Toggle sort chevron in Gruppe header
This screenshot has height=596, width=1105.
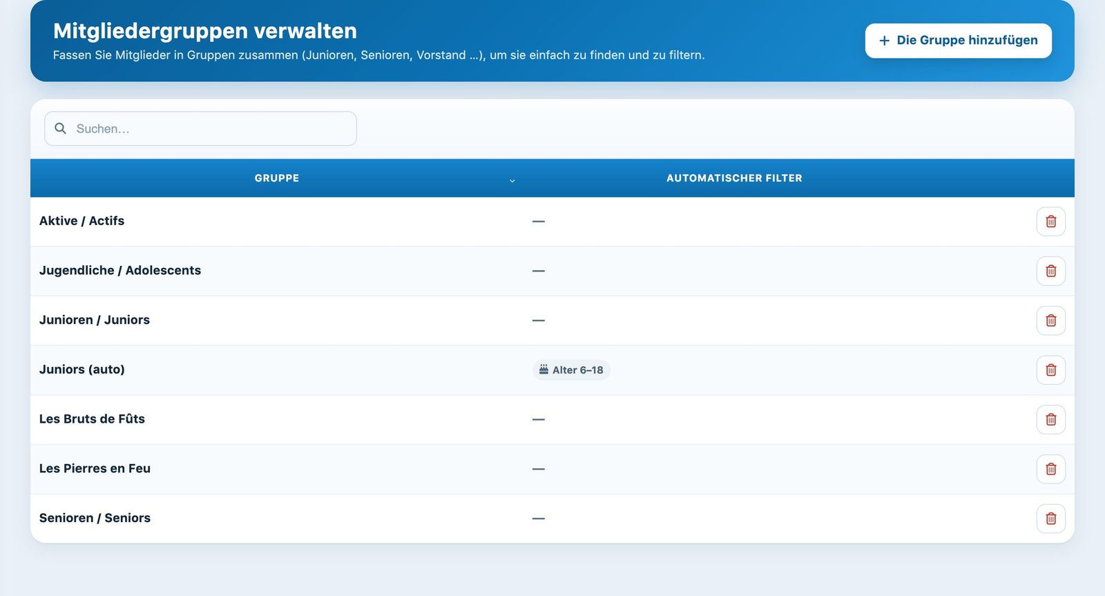tap(512, 180)
